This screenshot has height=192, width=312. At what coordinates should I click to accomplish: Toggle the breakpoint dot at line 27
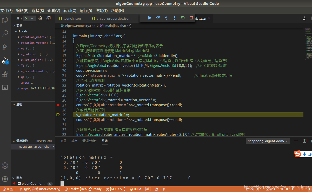pyautogui.click(x=58, y=105)
